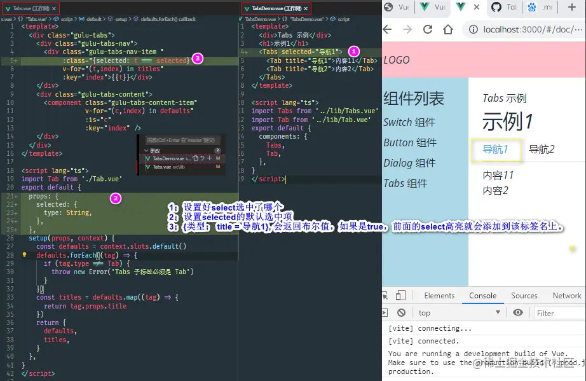This screenshot has height=381, width=586.
Task: Reload the localhost page
Action: coord(428,29)
